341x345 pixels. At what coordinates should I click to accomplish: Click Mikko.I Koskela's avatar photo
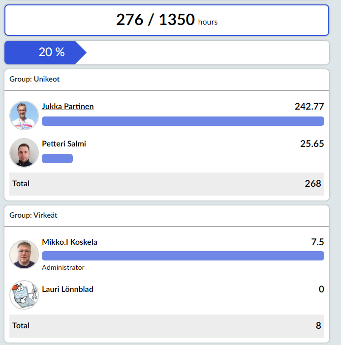tap(24, 255)
